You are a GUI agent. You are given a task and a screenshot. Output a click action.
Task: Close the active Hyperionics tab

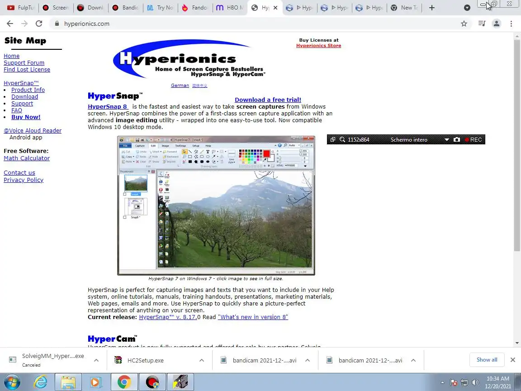coord(275,8)
